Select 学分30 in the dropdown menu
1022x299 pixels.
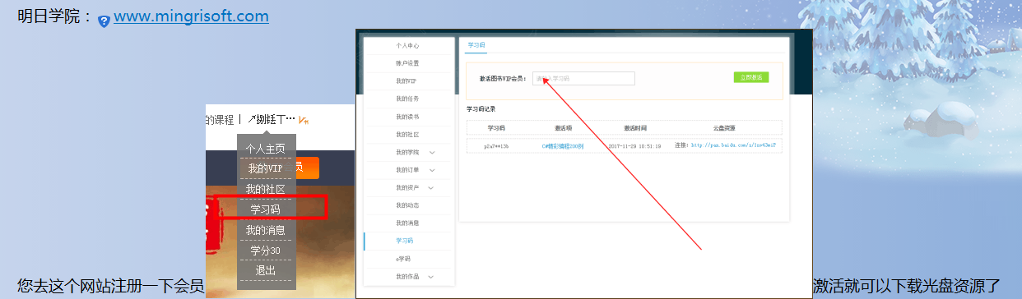[266, 251]
